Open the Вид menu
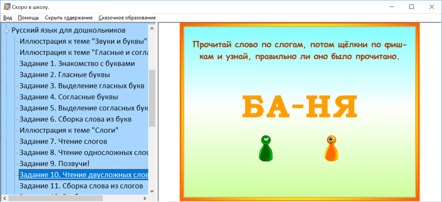 tap(8, 18)
